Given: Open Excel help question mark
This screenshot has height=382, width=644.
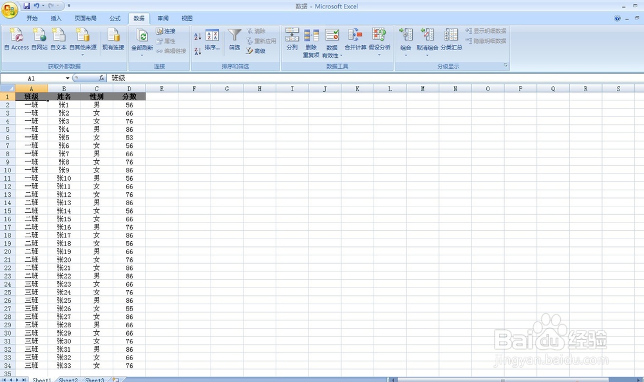Looking at the screenshot, I should click(617, 18).
